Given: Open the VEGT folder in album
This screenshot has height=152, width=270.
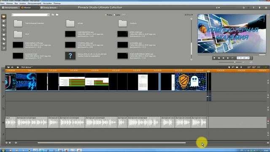Looking at the screenshot, I should [18, 34].
